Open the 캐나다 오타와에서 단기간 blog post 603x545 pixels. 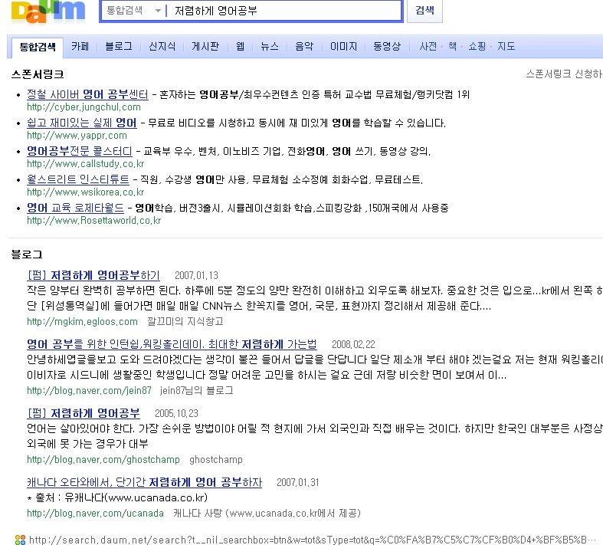pyautogui.click(x=144, y=482)
